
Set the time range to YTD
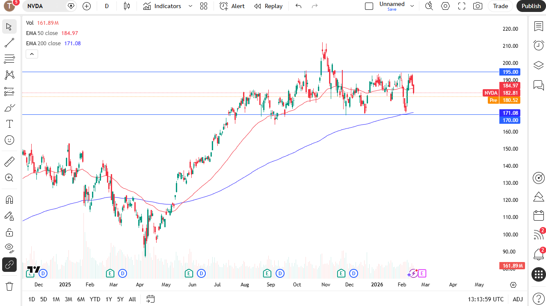95,299
